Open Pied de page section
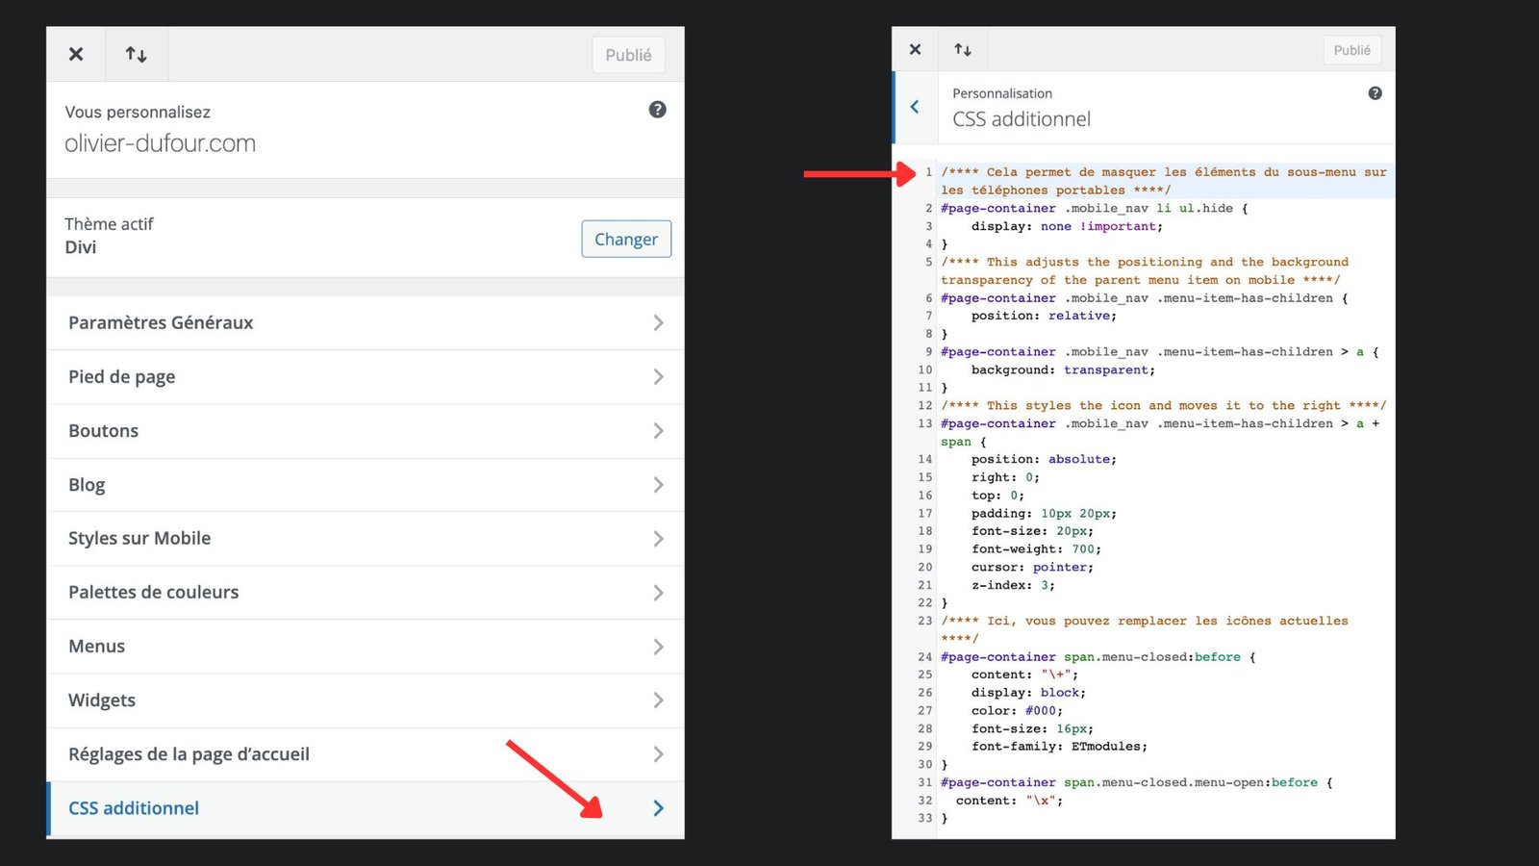 pyautogui.click(x=366, y=377)
